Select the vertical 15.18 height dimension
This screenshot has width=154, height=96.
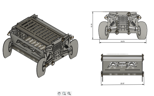click(92, 25)
